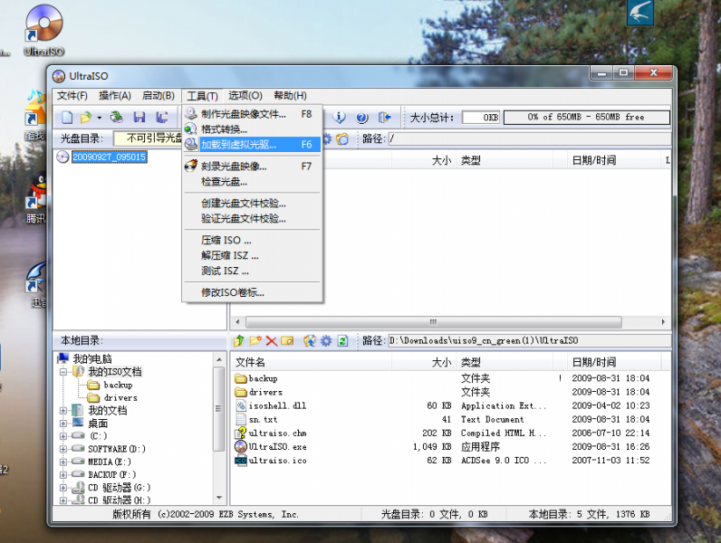
Task: Click the 文件名 column header in local list
Action: 312,362
